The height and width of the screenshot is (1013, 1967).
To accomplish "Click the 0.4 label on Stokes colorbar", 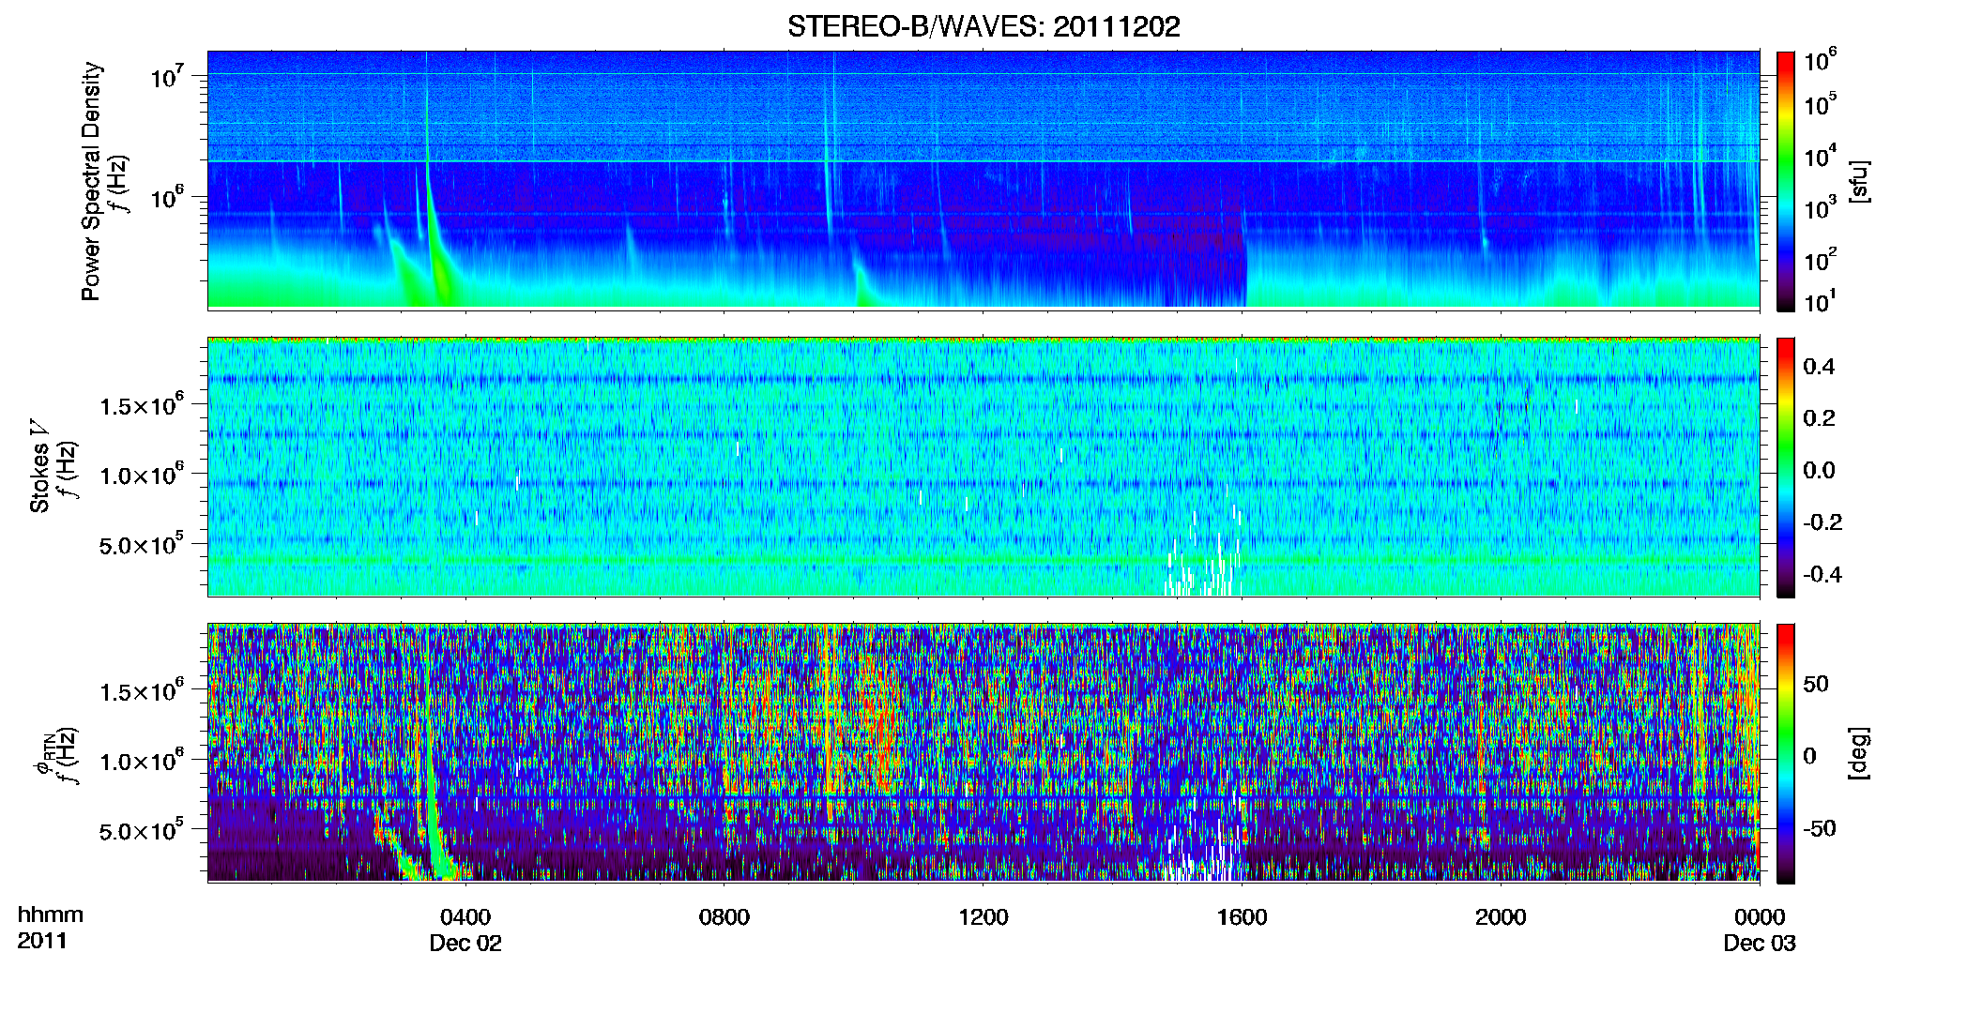I will coord(1819,367).
